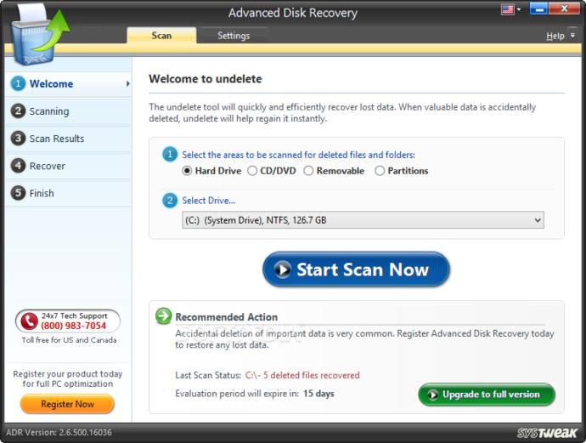Click the orange Register Now button
Screen dimensions: 586x443
pyautogui.click(x=67, y=404)
